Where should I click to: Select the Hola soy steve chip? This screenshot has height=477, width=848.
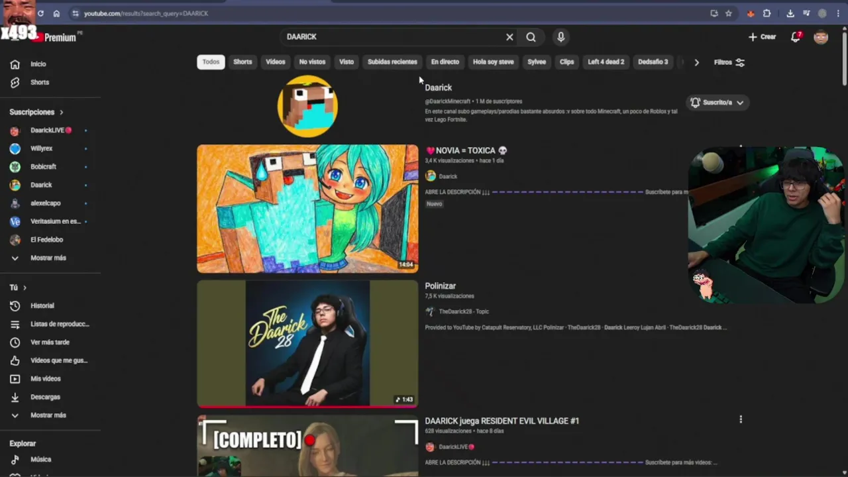pyautogui.click(x=494, y=62)
